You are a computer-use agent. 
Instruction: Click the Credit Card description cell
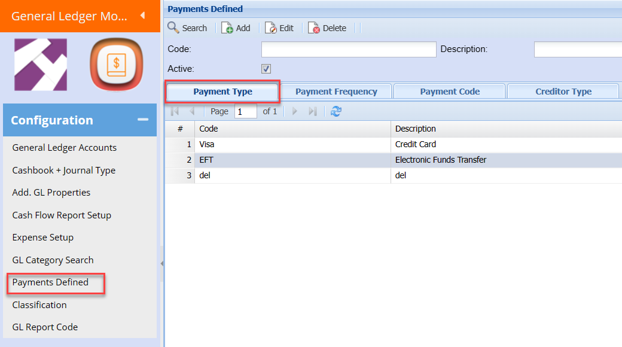click(506, 144)
